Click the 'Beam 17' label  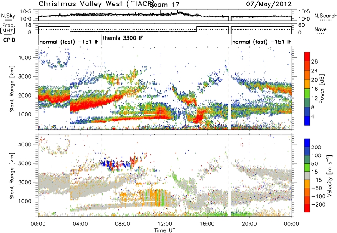point(164,5)
